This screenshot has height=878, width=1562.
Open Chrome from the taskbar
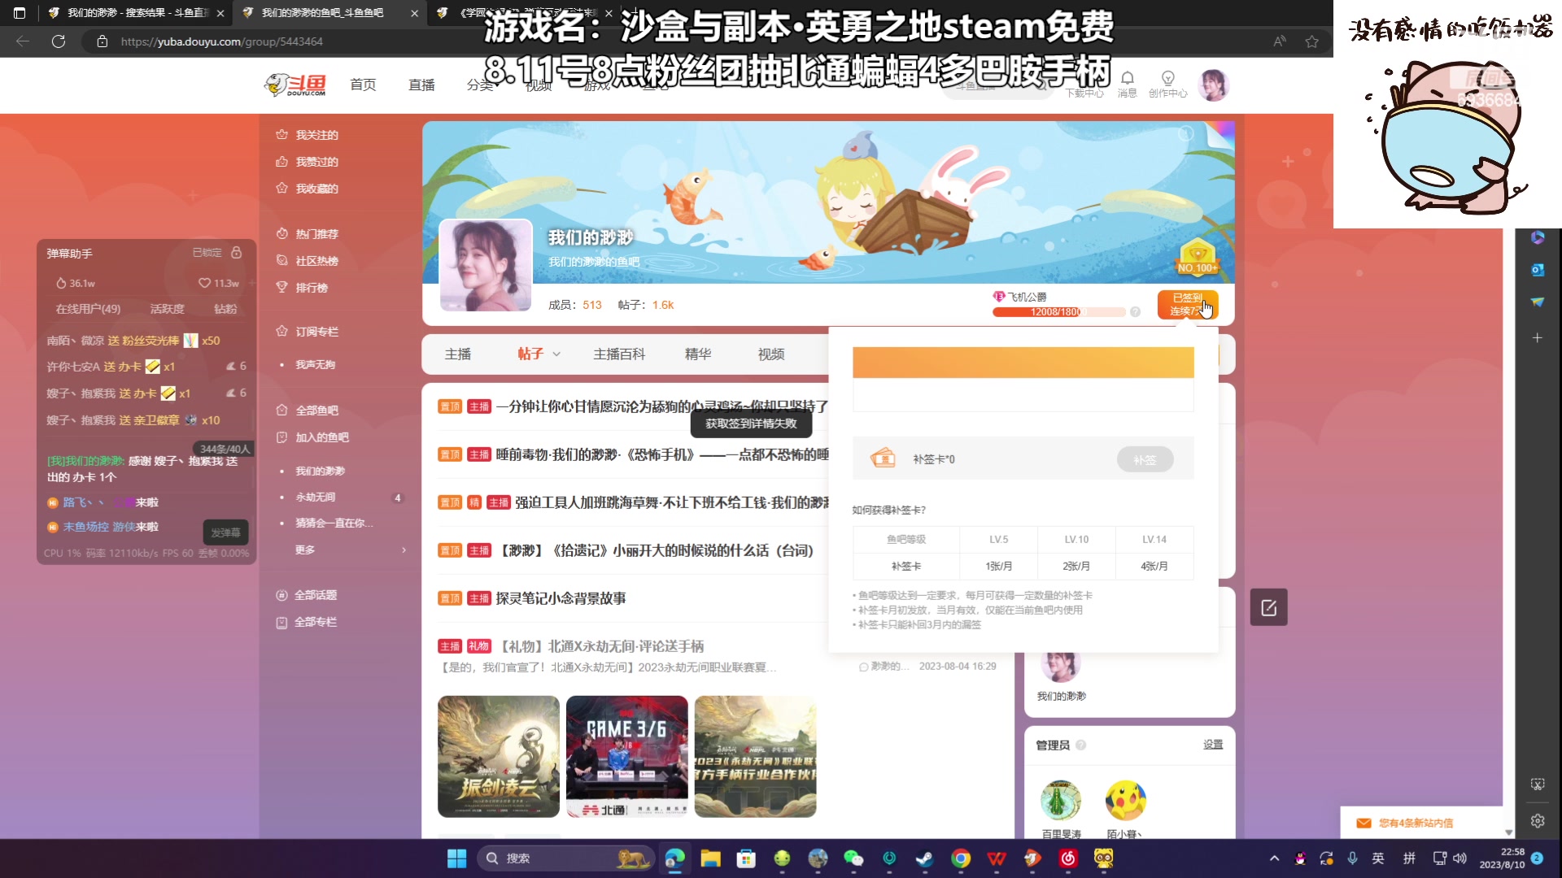(x=961, y=858)
